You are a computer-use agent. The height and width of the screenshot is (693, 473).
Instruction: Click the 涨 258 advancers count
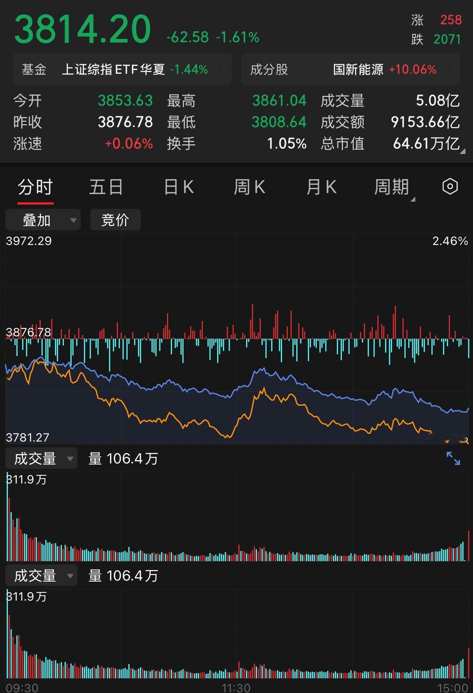tap(436, 20)
